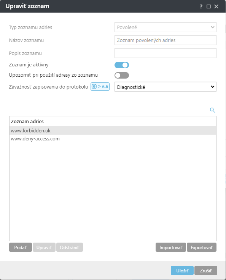Toggle the 'Zoznam je aktívny' switch off
The height and width of the screenshot is (280, 226).
click(122, 65)
